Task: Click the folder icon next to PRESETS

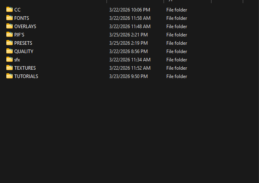Action: click(10, 43)
